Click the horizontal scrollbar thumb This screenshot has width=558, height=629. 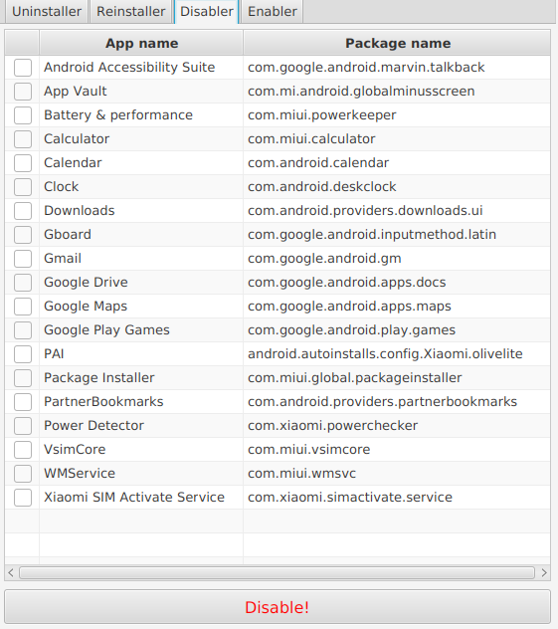(277, 572)
